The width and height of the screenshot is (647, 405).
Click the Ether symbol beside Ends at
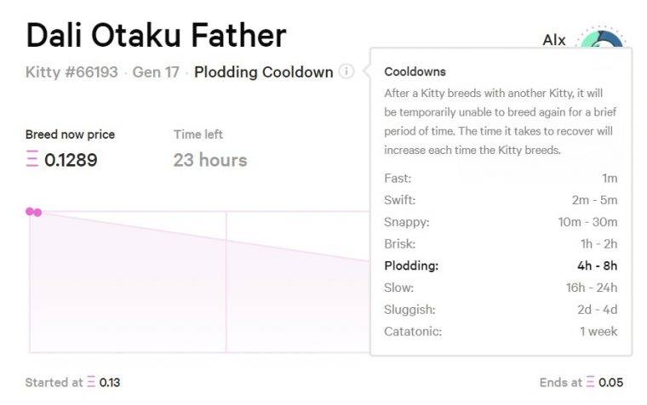(x=590, y=383)
